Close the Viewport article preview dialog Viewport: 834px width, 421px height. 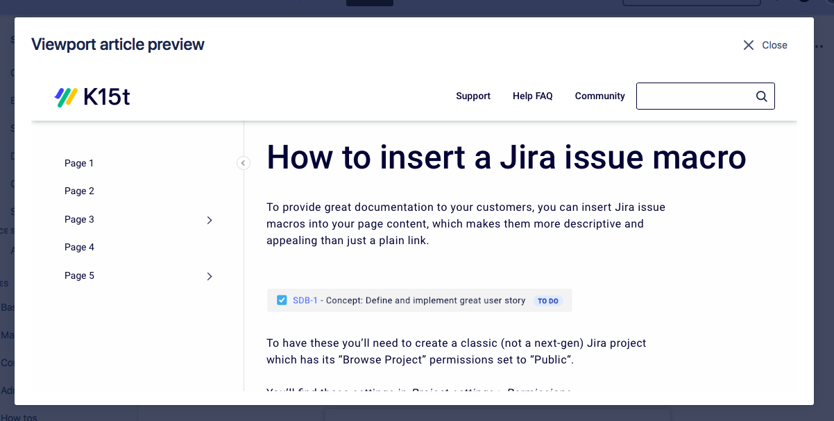[765, 45]
